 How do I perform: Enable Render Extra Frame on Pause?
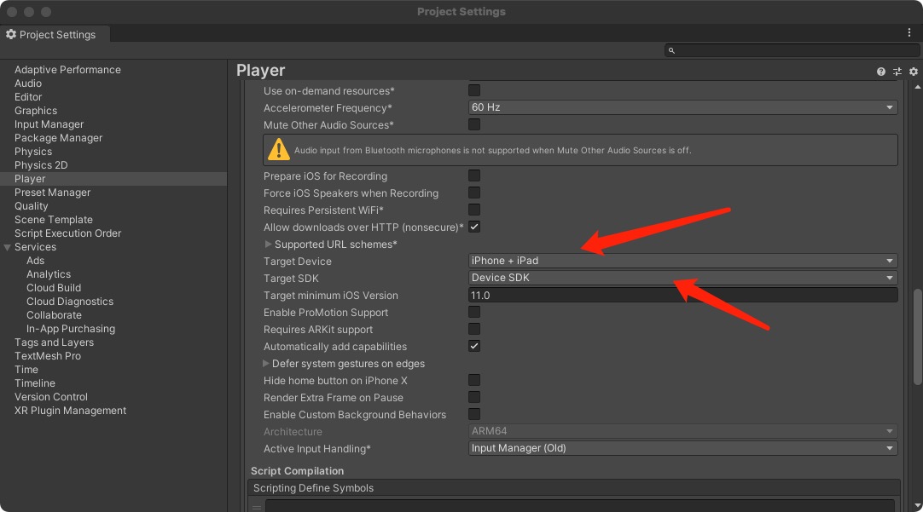[x=473, y=397]
